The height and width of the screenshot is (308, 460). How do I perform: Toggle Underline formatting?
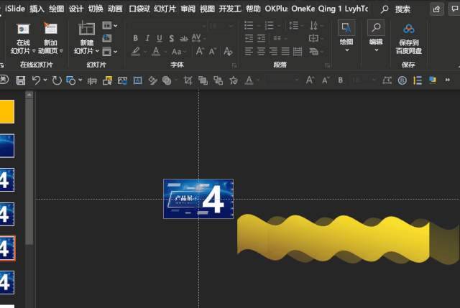coord(160,38)
